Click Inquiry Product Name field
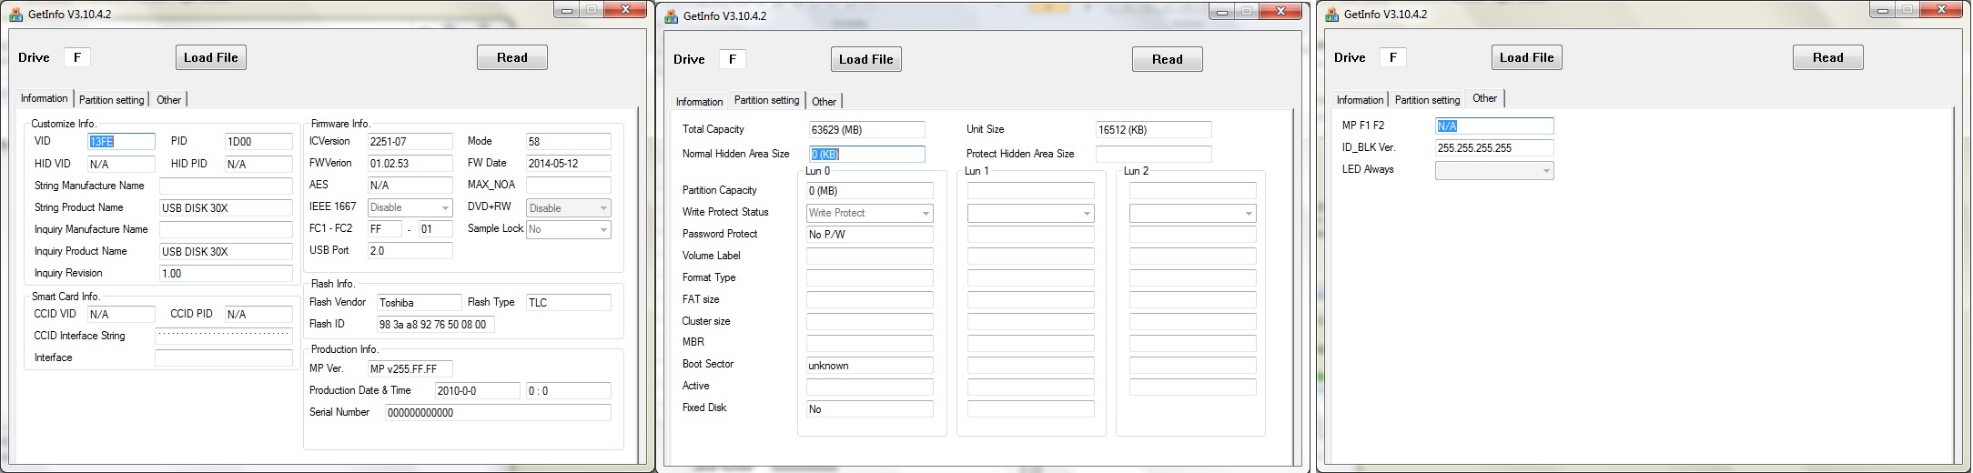This screenshot has width=1973, height=473. click(226, 251)
